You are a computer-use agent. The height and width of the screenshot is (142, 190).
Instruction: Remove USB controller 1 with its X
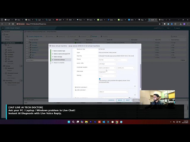pyautogui.click(x=135, y=95)
